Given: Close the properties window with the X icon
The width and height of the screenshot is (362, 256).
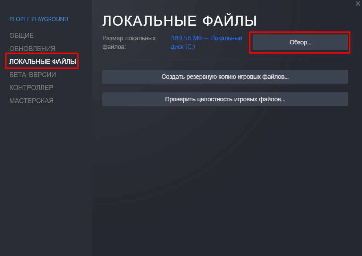Looking at the screenshot, I should point(357,3).
